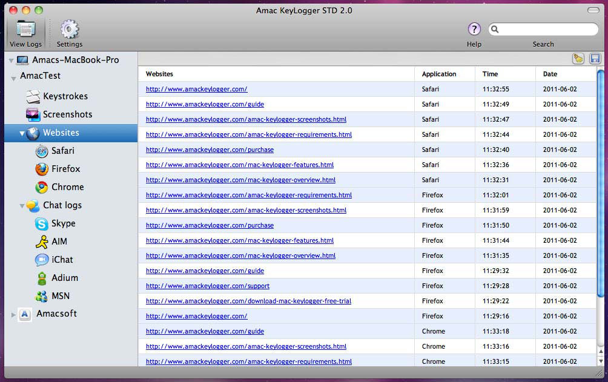Select the Chat logs icon
This screenshot has width=608, height=382.
33,206
